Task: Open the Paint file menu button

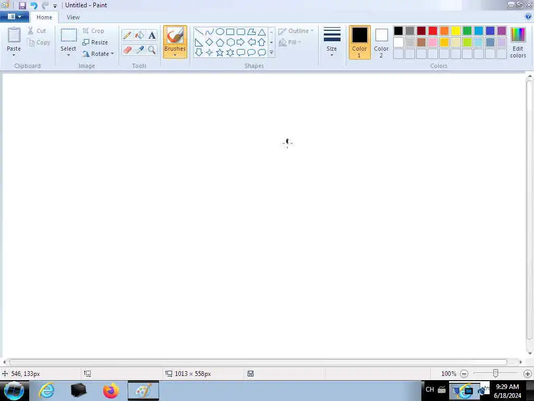Action: tap(14, 17)
